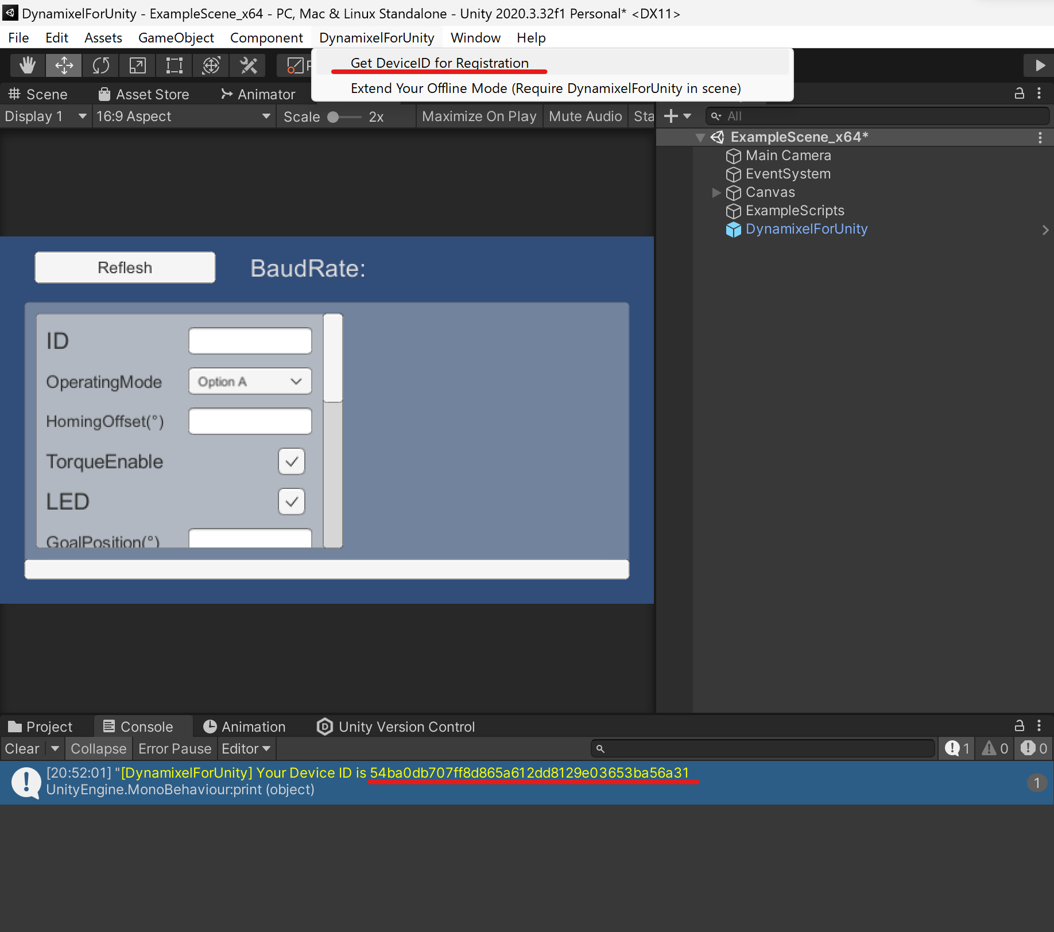Screen dimensions: 1054x932
Task: Clear the Console log
Action: [x=22, y=749]
